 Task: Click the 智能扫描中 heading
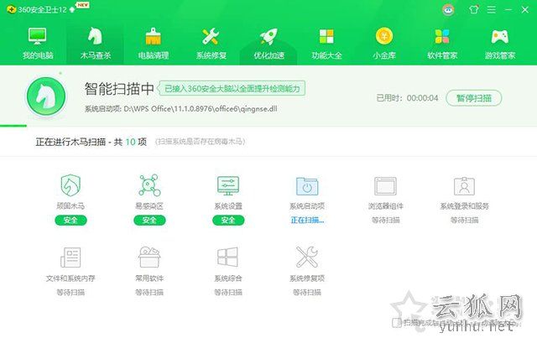119,89
